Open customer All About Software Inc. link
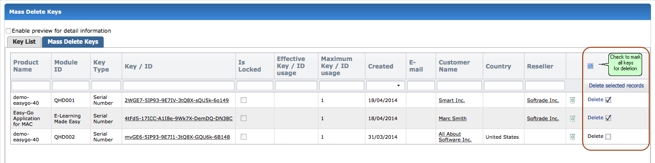The width and height of the screenshot is (655, 163). (455, 137)
